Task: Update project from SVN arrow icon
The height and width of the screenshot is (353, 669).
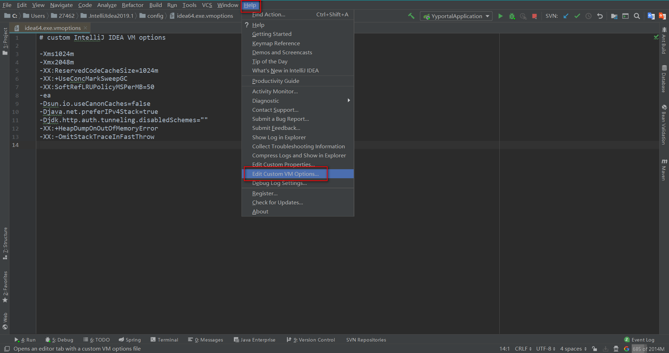Action: 566,16
